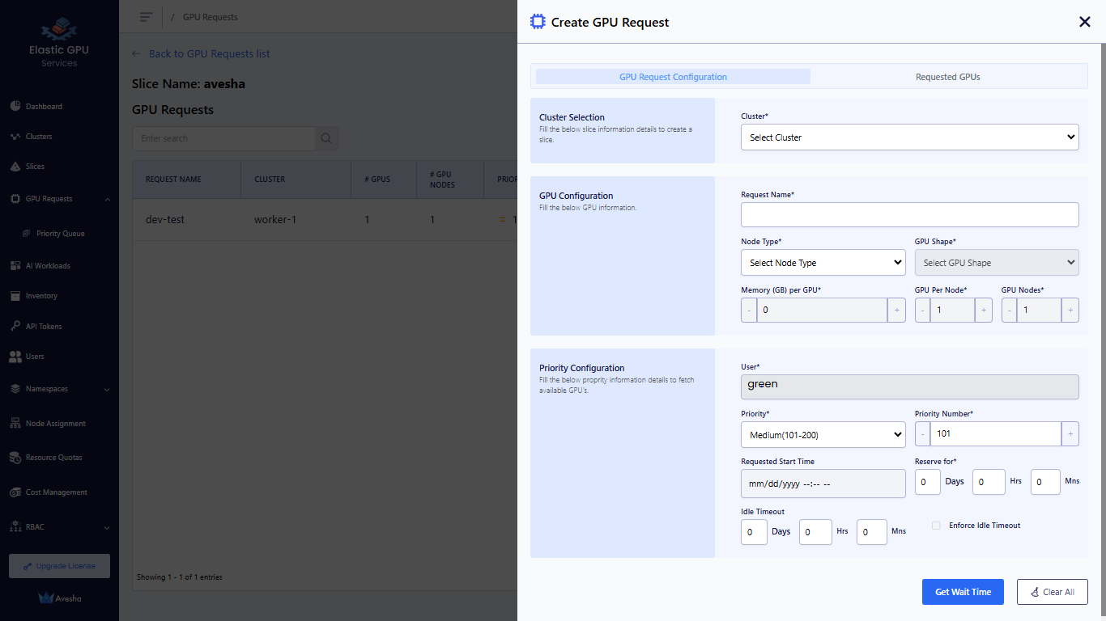Decrease GPU Per Node with minus
Image resolution: width=1106 pixels, height=621 pixels.
coord(922,310)
